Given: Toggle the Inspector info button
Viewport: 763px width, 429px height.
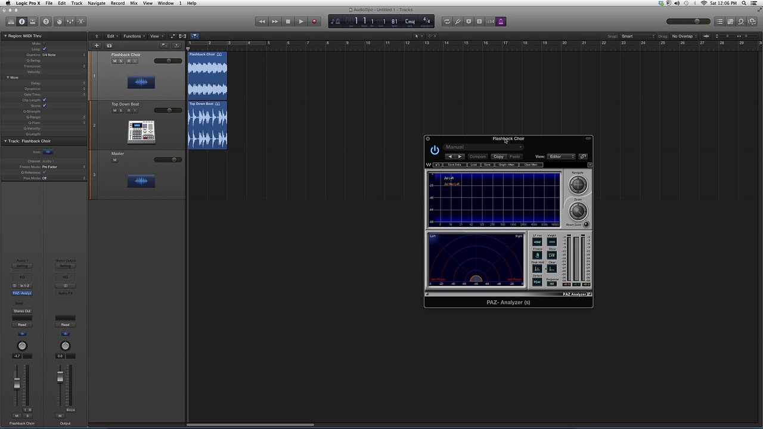Looking at the screenshot, I should pyautogui.click(x=22, y=21).
